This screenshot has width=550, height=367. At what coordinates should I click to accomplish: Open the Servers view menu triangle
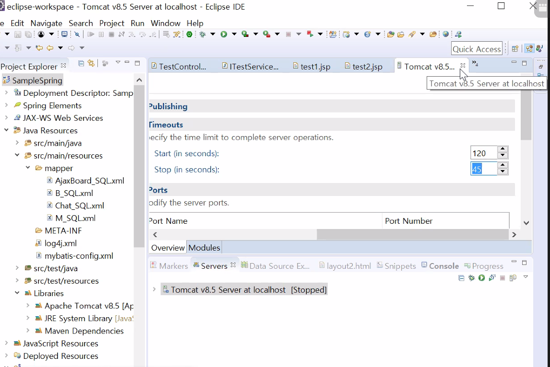point(526,277)
